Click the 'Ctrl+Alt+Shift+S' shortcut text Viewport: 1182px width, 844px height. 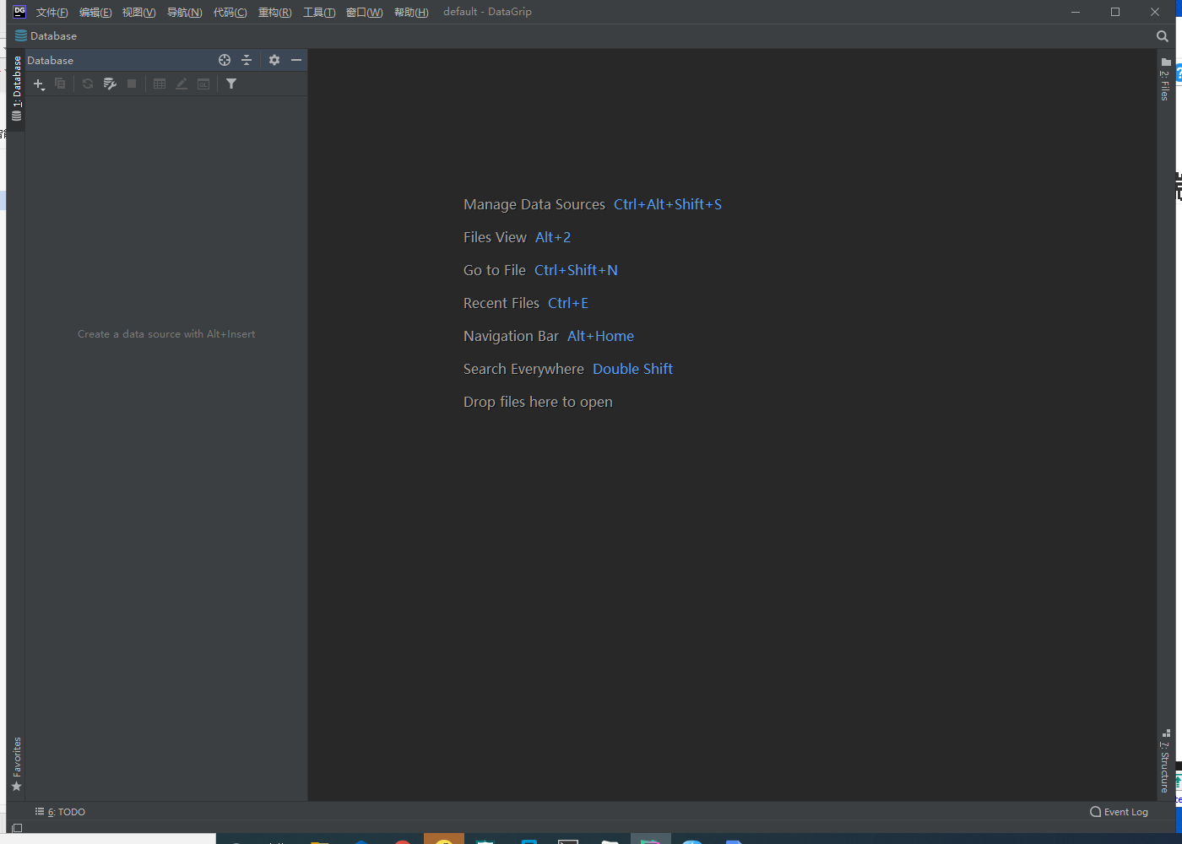pyautogui.click(x=668, y=204)
